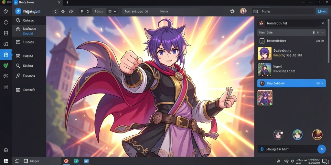Close the right side panel with X
331x165 pixels.
point(323,23)
